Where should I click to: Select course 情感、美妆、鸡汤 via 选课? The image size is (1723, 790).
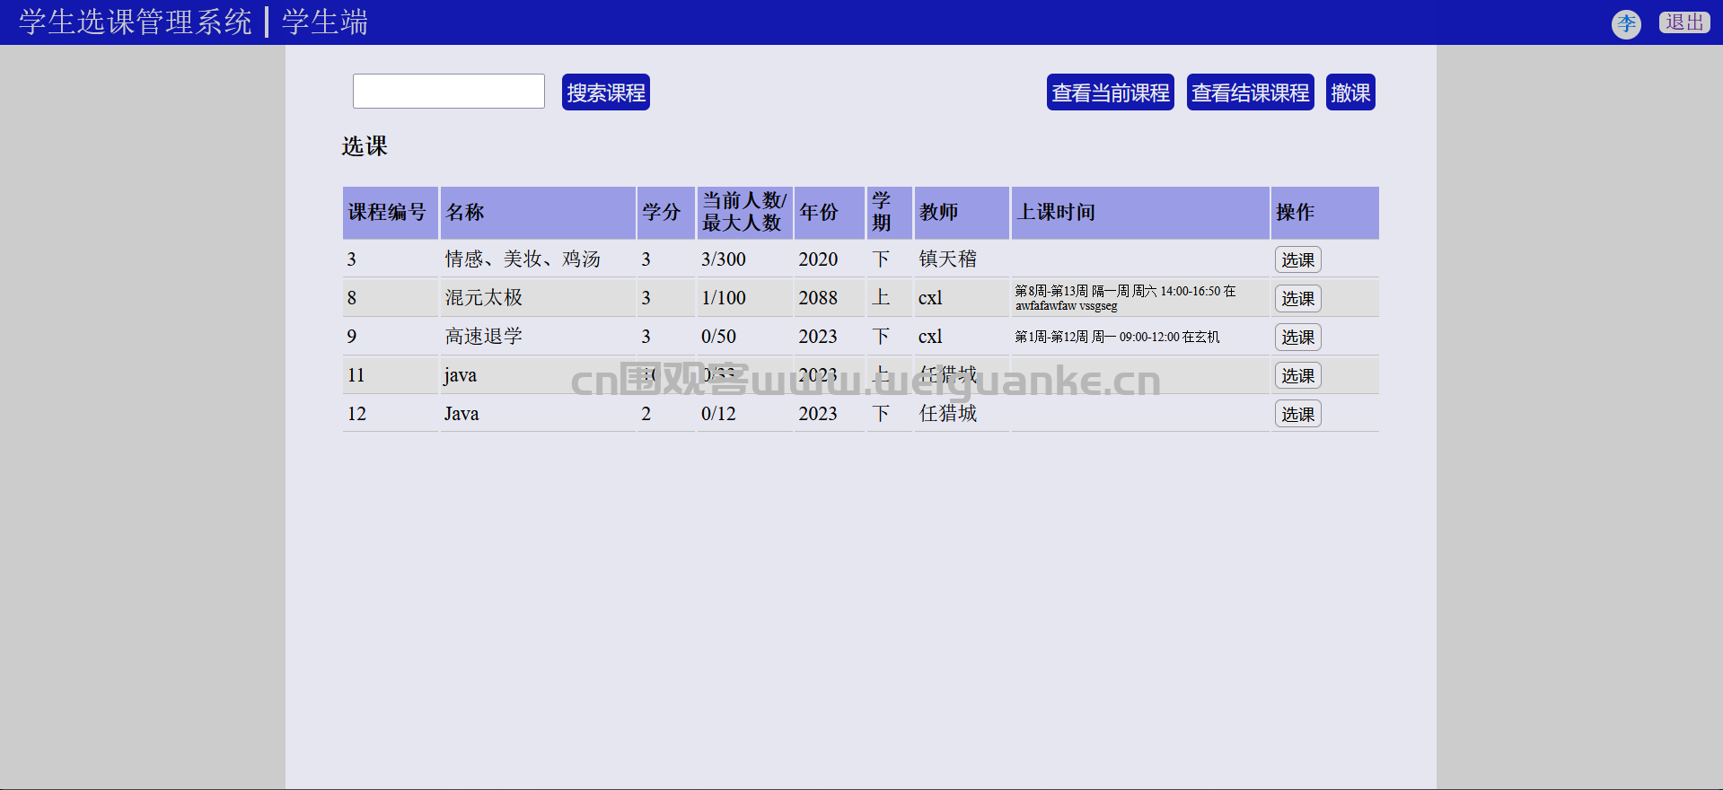point(1298,259)
